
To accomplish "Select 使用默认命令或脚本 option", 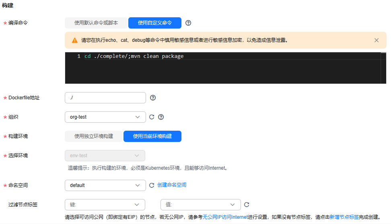I will click(x=96, y=23).
